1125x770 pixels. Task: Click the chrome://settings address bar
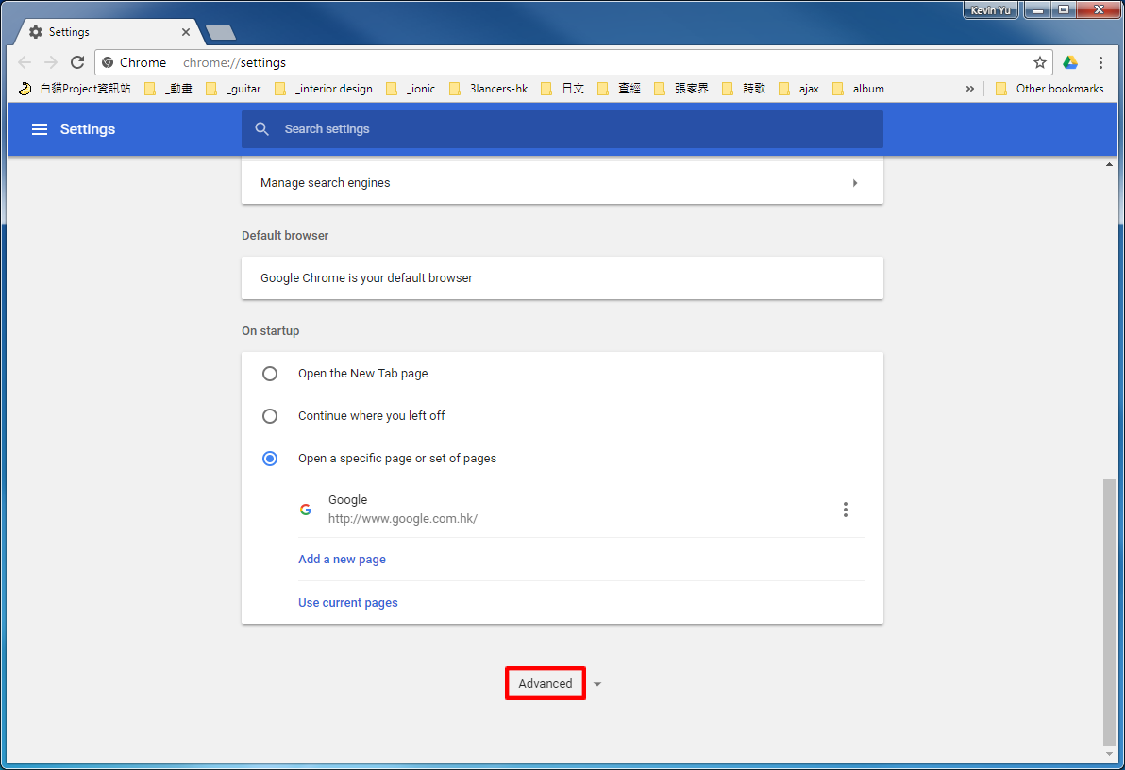(x=574, y=62)
